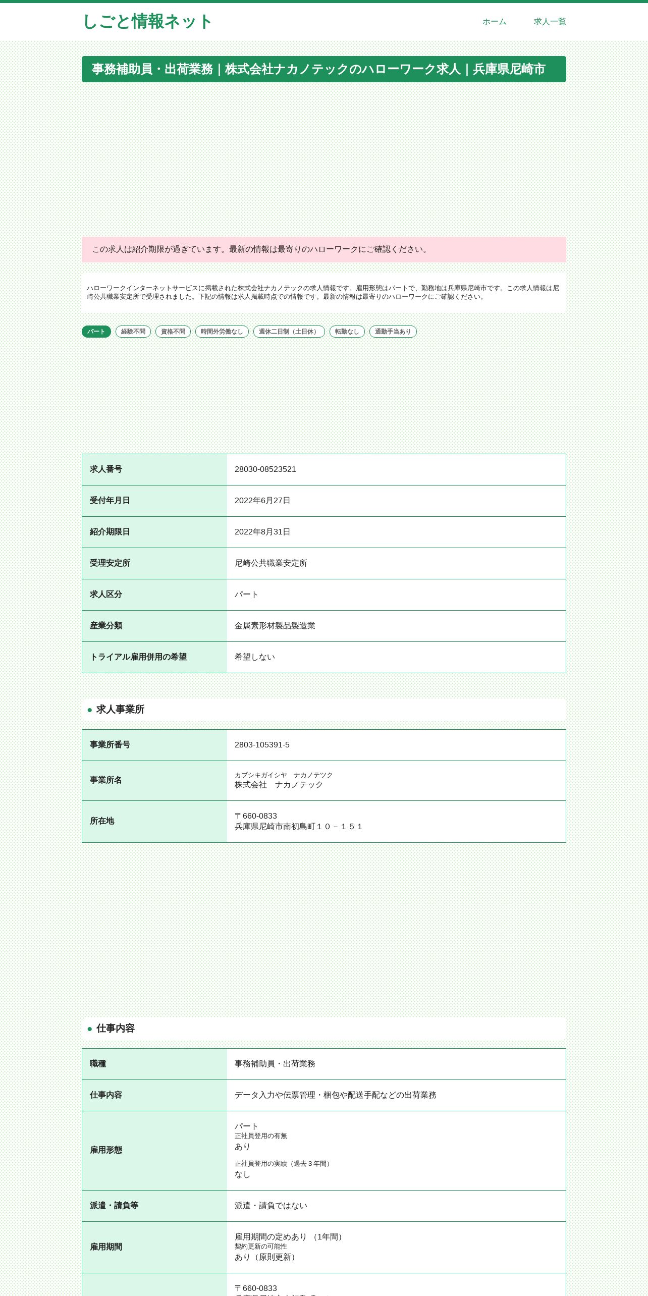Click address 兵庫県尼崎市南初島町１０－１５１

299,827
